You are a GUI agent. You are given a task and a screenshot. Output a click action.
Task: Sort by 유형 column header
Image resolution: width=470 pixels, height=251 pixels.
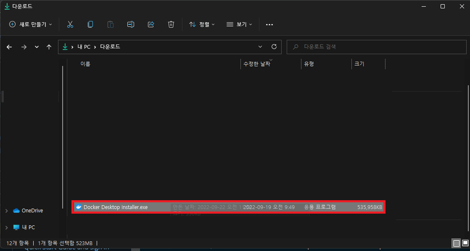pyautogui.click(x=309, y=64)
